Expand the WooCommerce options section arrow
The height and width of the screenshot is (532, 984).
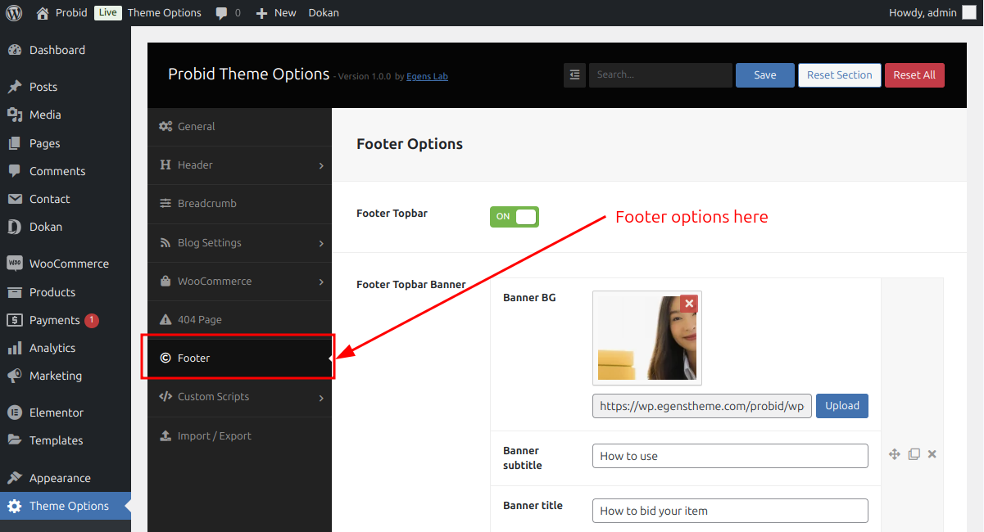(321, 282)
